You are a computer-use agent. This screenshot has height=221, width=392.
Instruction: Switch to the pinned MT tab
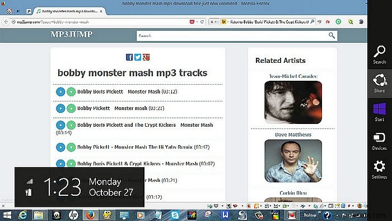point(18,11)
